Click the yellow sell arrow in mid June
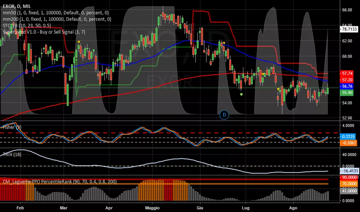 coord(224,43)
